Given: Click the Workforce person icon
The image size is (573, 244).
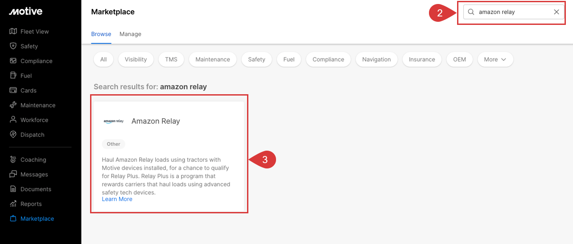Looking at the screenshot, I should click(13, 120).
